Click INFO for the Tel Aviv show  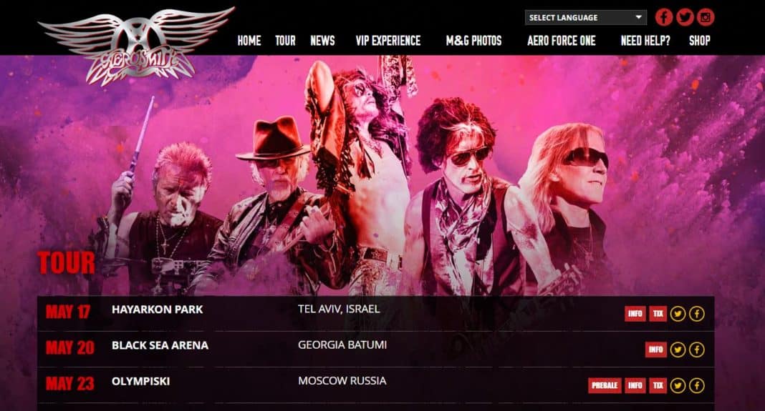(x=635, y=314)
